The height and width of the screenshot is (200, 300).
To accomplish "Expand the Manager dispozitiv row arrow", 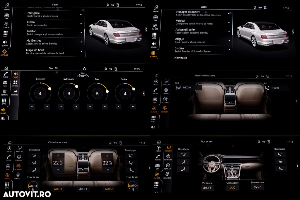I will click(x=229, y=13).
